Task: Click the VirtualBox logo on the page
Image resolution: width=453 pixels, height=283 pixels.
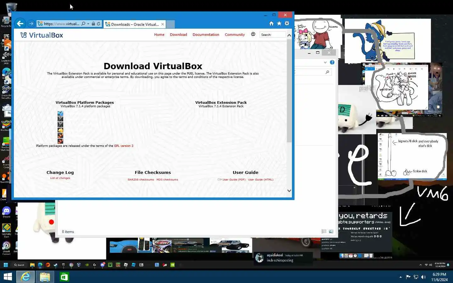Action: point(42,35)
